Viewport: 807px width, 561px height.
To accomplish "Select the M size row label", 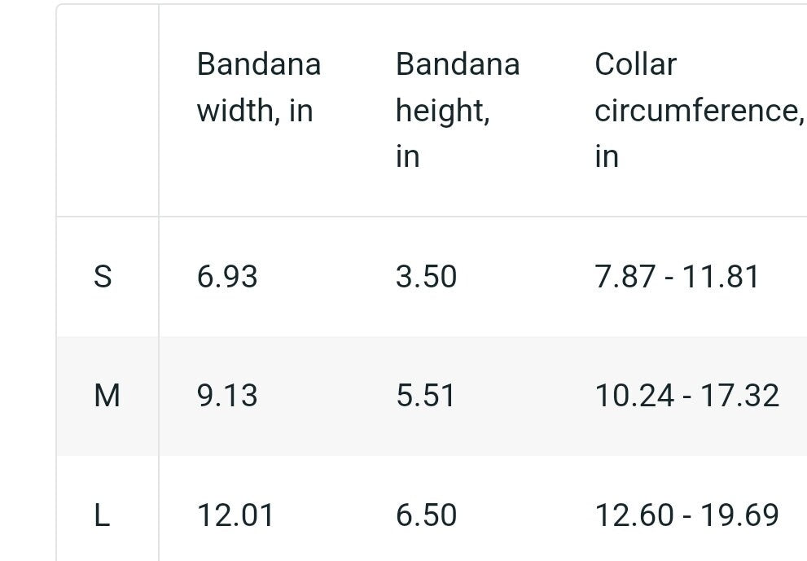I will pos(107,396).
